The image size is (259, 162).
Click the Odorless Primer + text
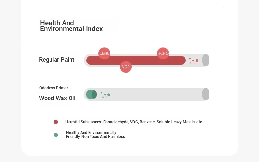coord(55,88)
